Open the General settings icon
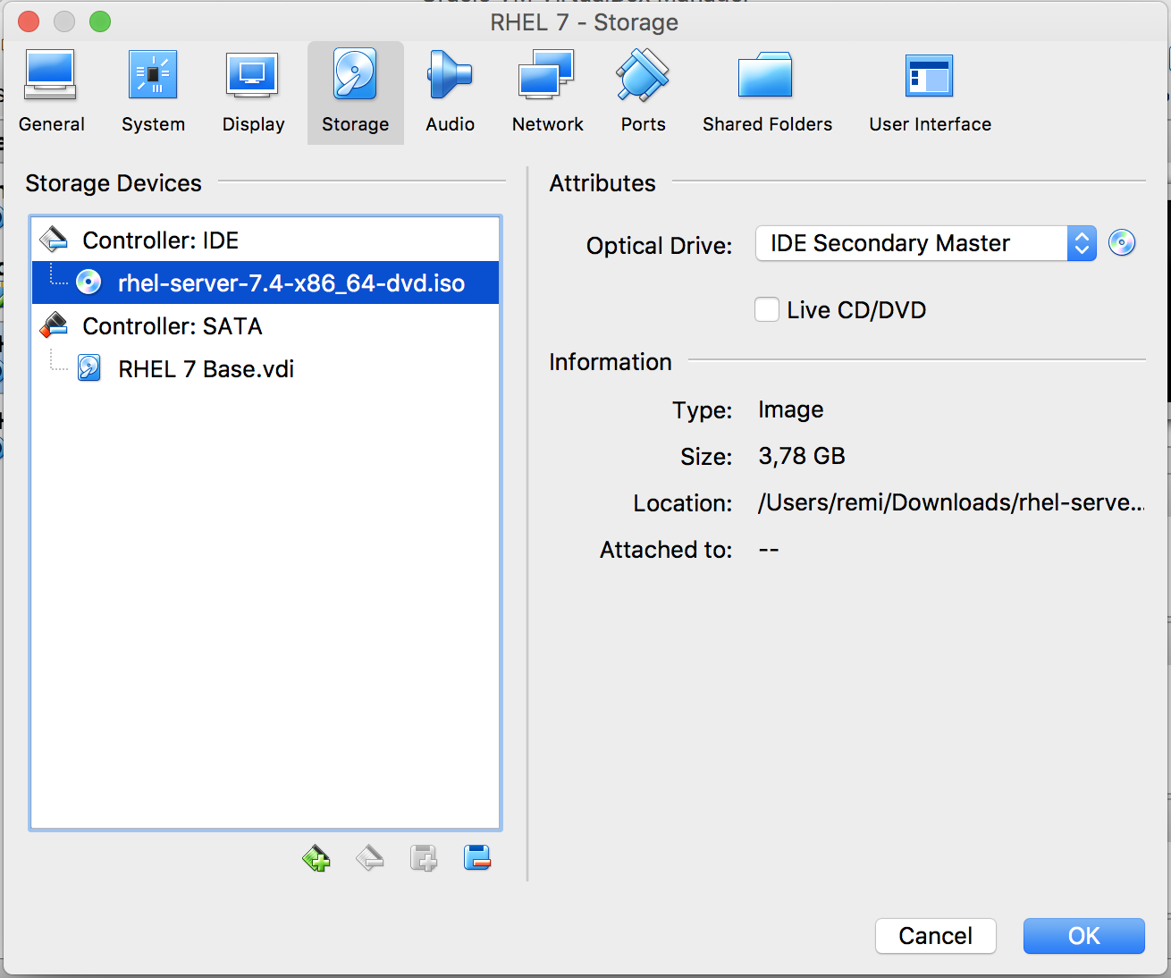The width and height of the screenshot is (1171, 978). click(x=51, y=75)
